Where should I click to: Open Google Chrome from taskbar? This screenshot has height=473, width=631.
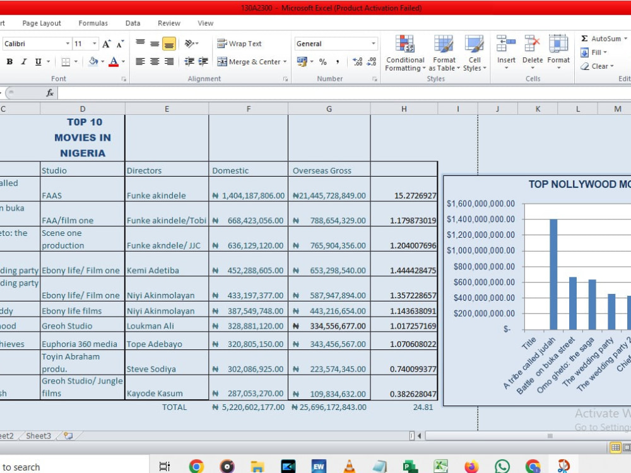point(196,467)
